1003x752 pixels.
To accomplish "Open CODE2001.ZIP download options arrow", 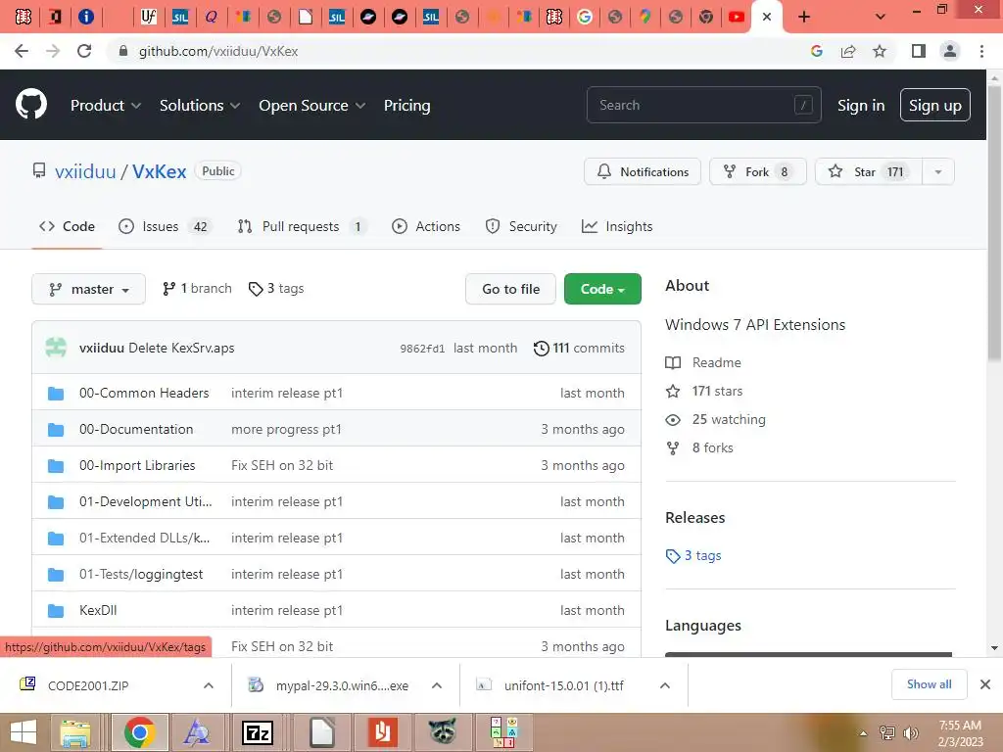I will pyautogui.click(x=209, y=685).
